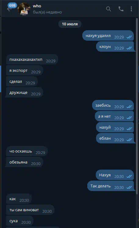Click the chat's vertical scrollbar
The image size is (139, 228).
pos(137,106)
